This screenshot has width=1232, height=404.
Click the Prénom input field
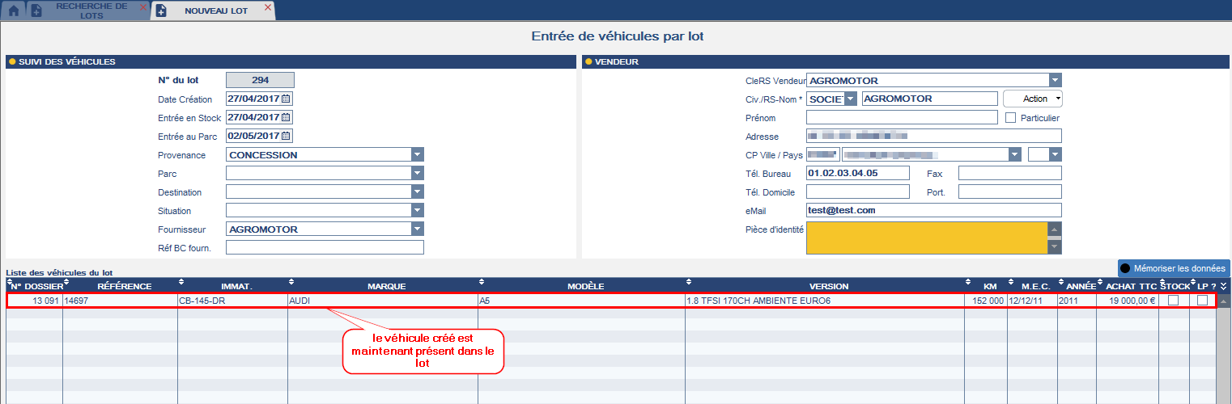pyautogui.click(x=902, y=117)
